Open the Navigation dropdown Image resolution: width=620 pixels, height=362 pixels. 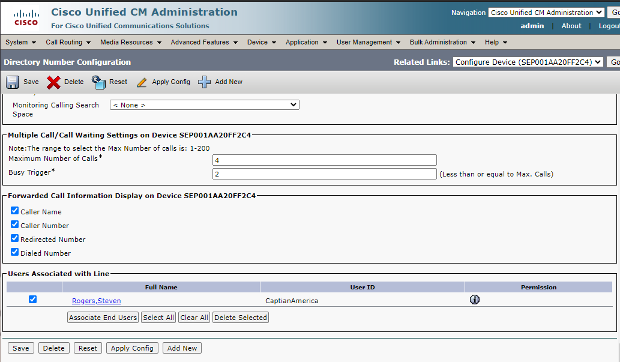(546, 13)
